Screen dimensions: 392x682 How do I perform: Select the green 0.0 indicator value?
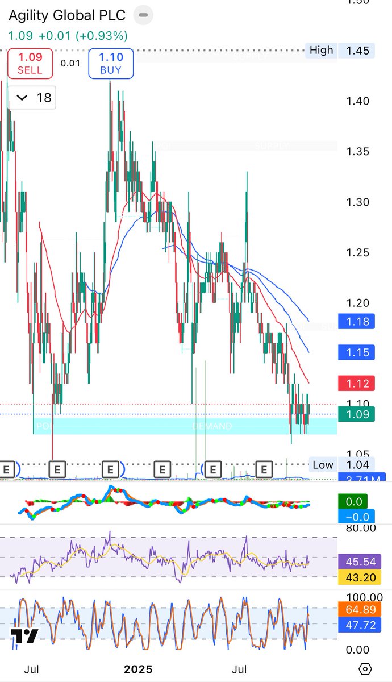pyautogui.click(x=353, y=502)
